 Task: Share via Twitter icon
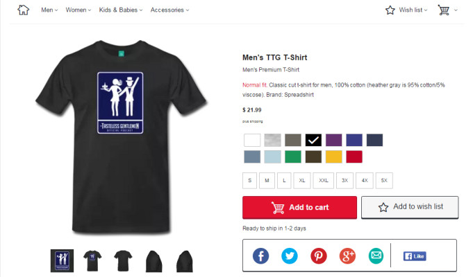290,256
